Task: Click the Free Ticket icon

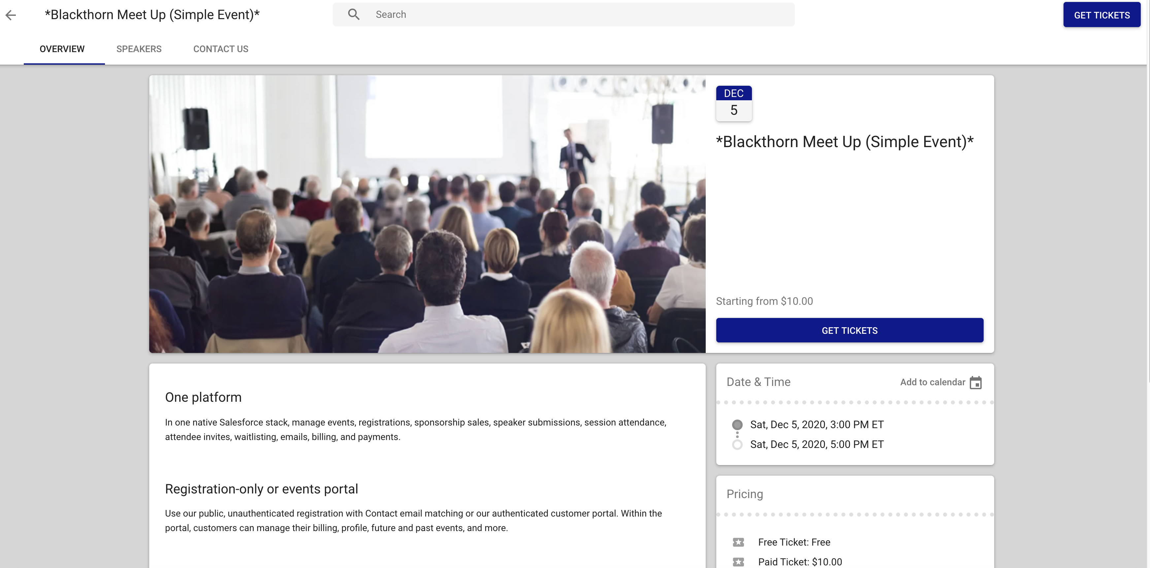Action: click(x=738, y=542)
